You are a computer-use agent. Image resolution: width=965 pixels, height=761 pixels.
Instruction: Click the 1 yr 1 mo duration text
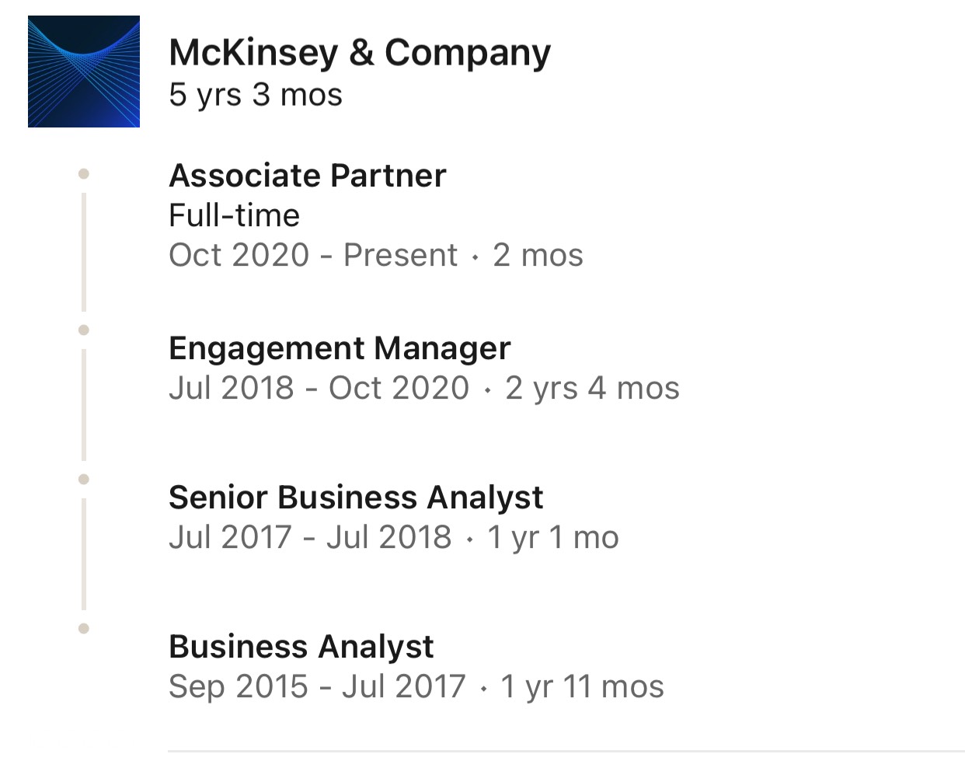(553, 537)
